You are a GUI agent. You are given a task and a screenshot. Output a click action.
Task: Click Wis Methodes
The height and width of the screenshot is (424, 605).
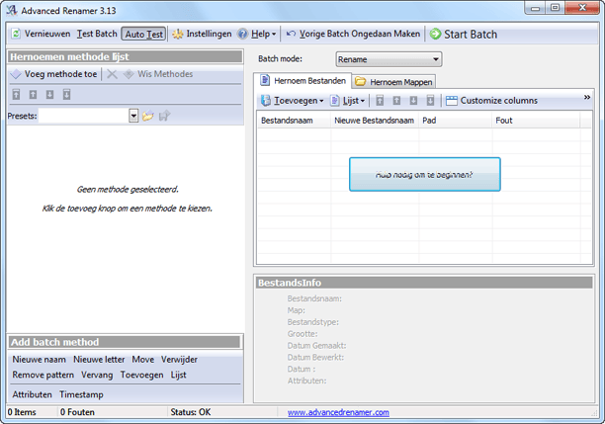[x=158, y=74]
